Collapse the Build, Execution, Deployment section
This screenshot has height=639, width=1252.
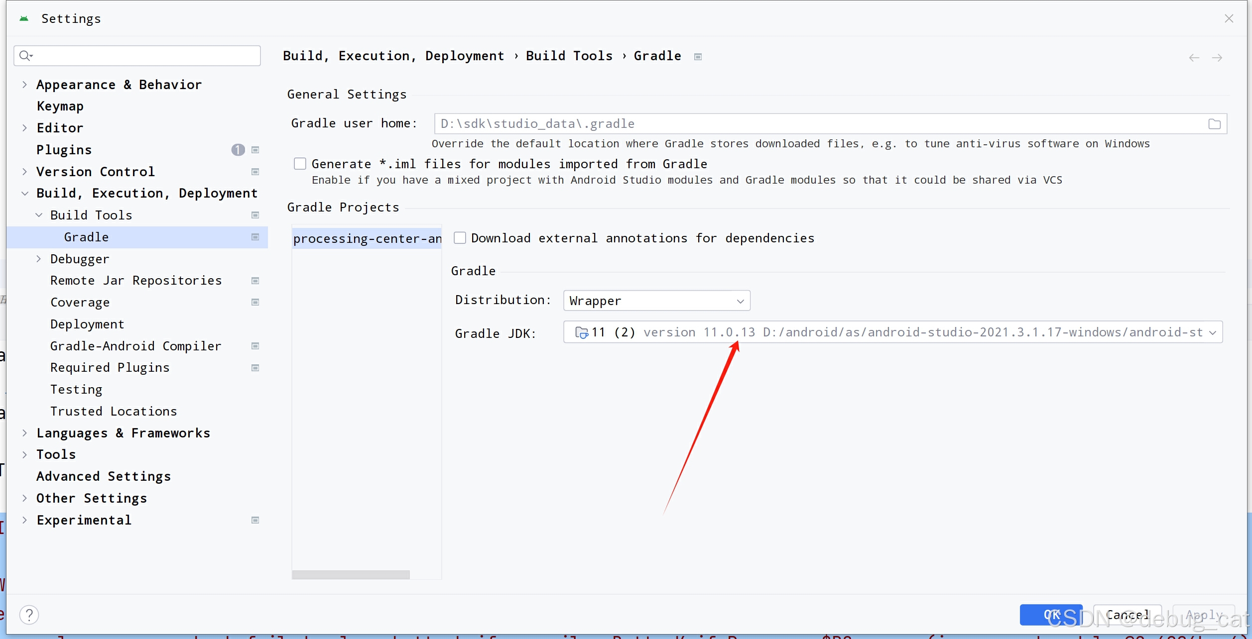point(25,193)
